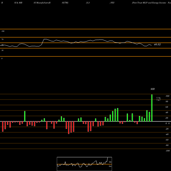Click the 'SI MunafaSutraR' header text

[42, 3]
